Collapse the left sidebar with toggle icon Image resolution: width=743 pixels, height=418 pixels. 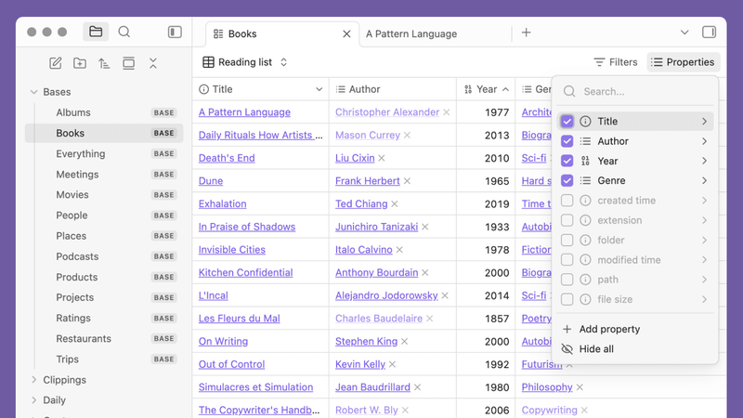point(175,32)
